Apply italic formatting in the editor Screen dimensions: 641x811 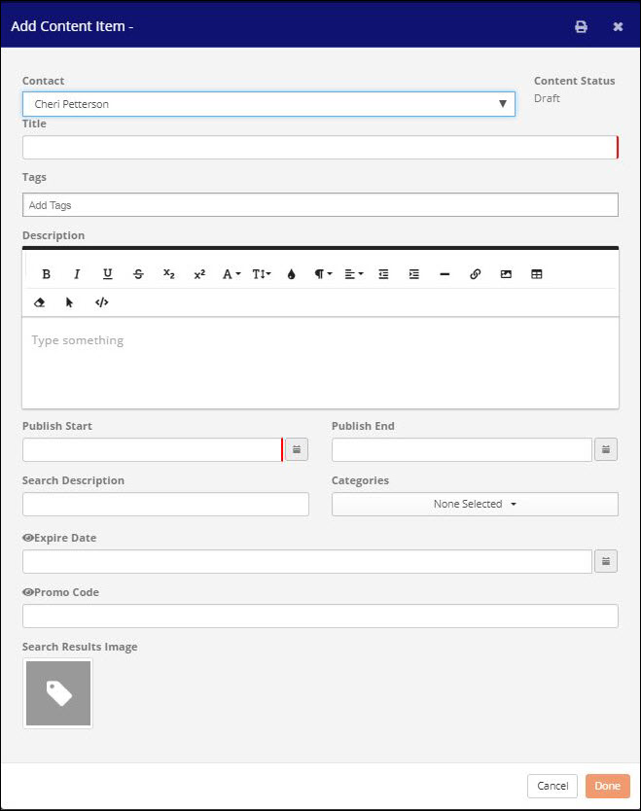click(77, 274)
